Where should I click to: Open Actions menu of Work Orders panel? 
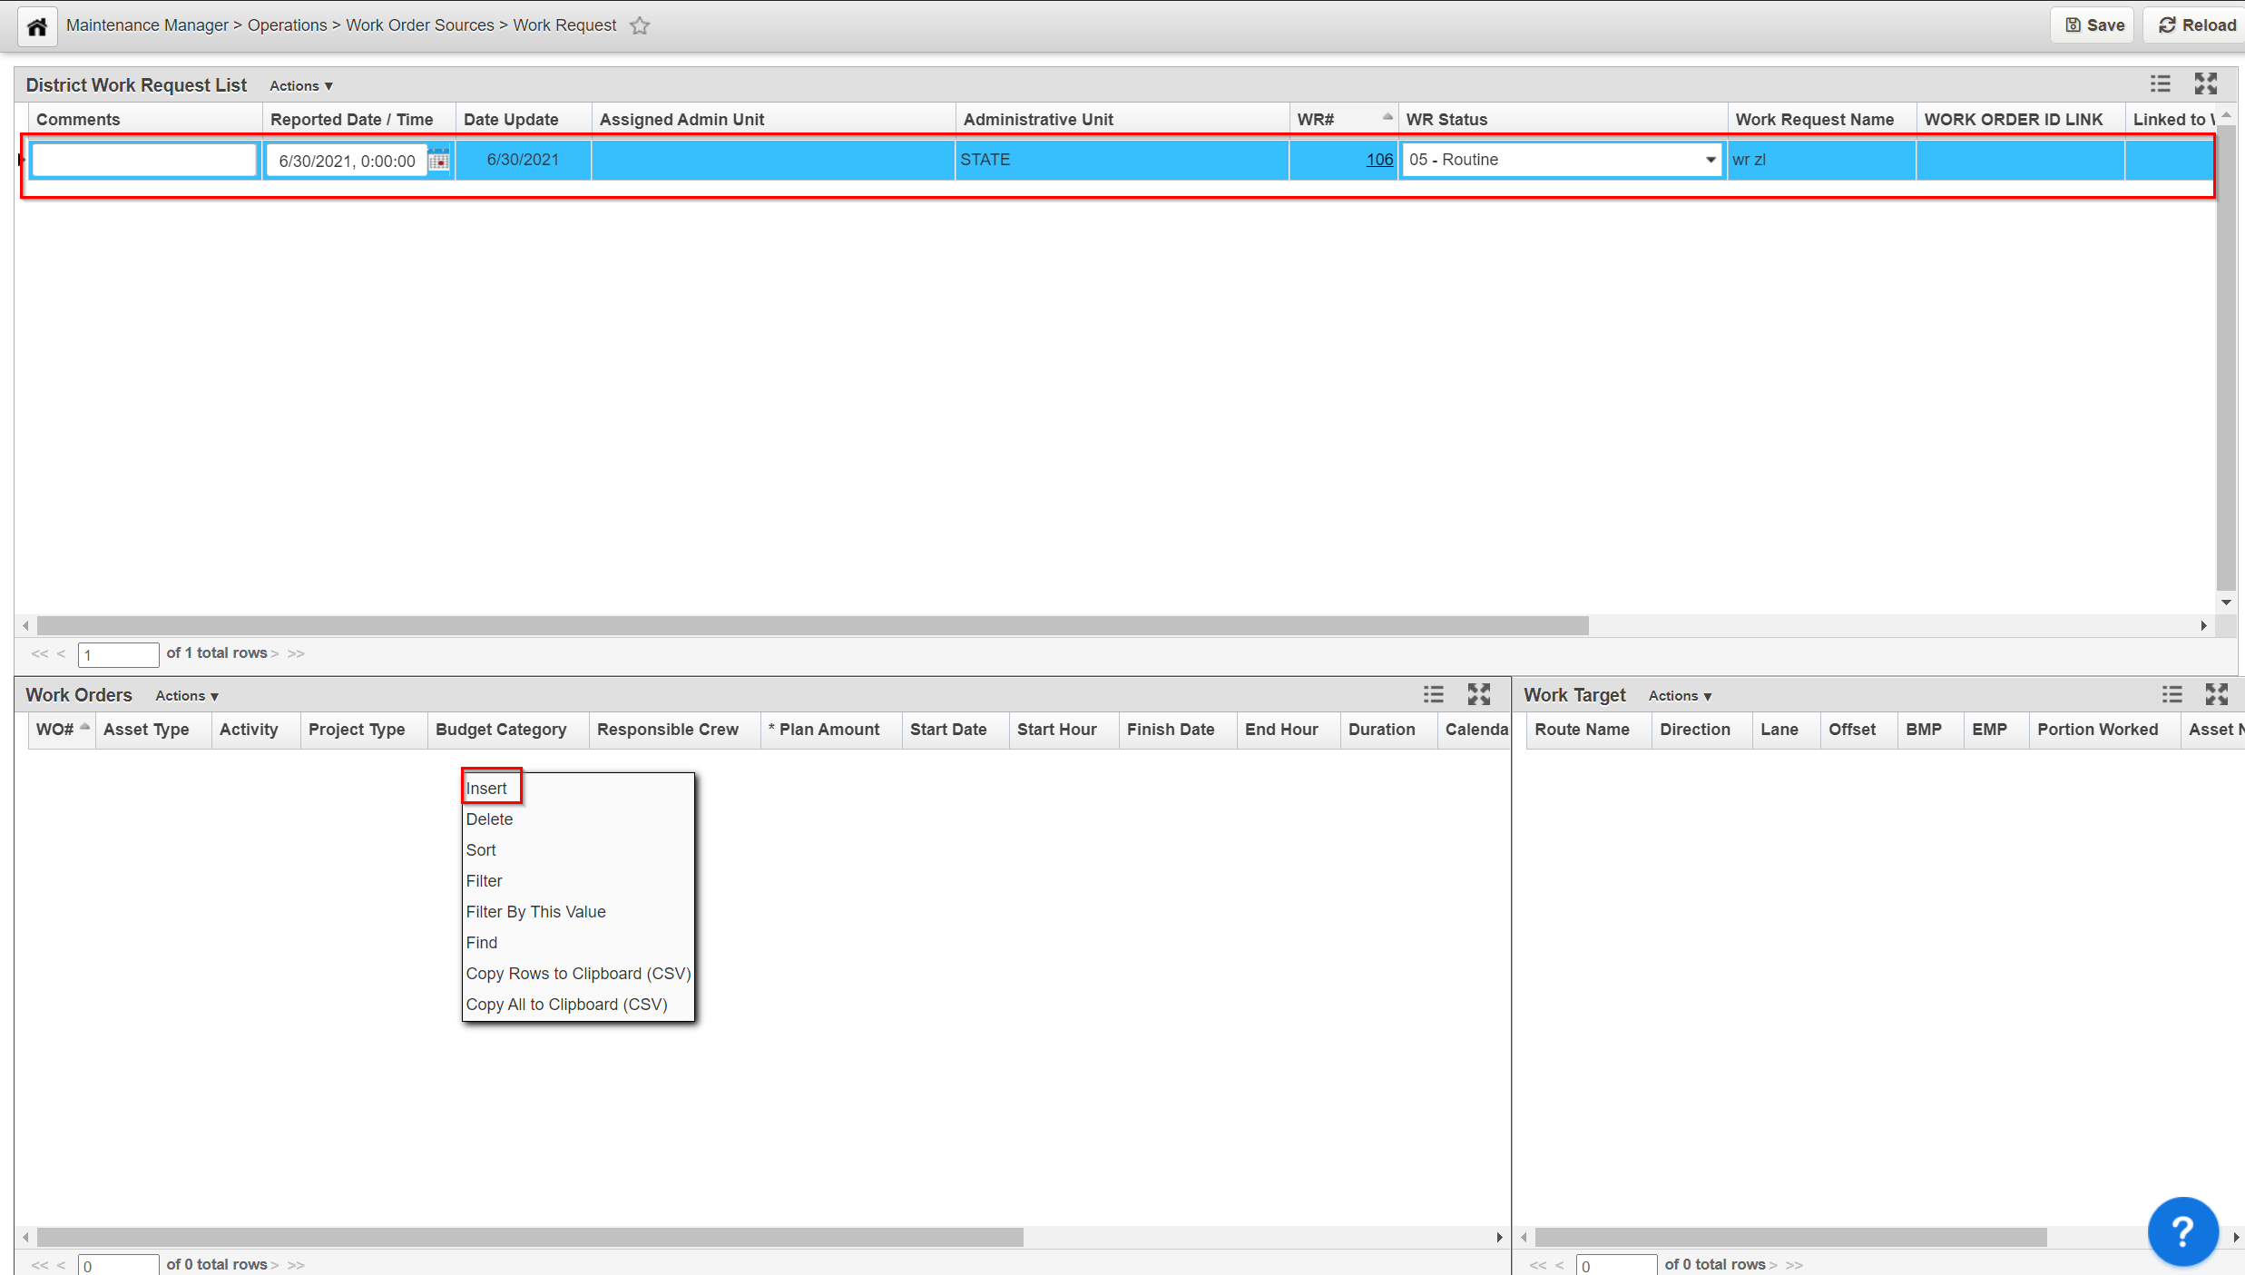point(186,696)
